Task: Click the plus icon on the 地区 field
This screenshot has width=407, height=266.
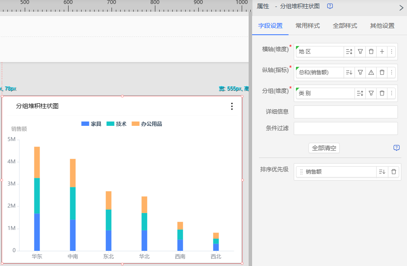Action: [x=382, y=52]
